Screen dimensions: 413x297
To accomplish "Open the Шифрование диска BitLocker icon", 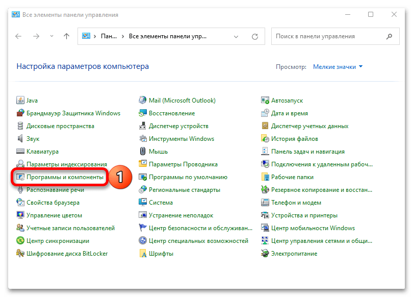I will (x=20, y=254).
